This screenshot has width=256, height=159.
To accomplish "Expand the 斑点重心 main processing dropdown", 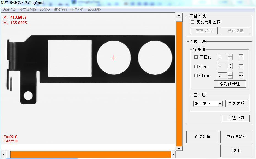I will 220,104.
